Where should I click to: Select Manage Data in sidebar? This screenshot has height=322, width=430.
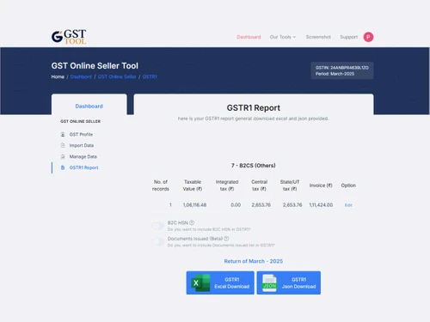click(83, 156)
